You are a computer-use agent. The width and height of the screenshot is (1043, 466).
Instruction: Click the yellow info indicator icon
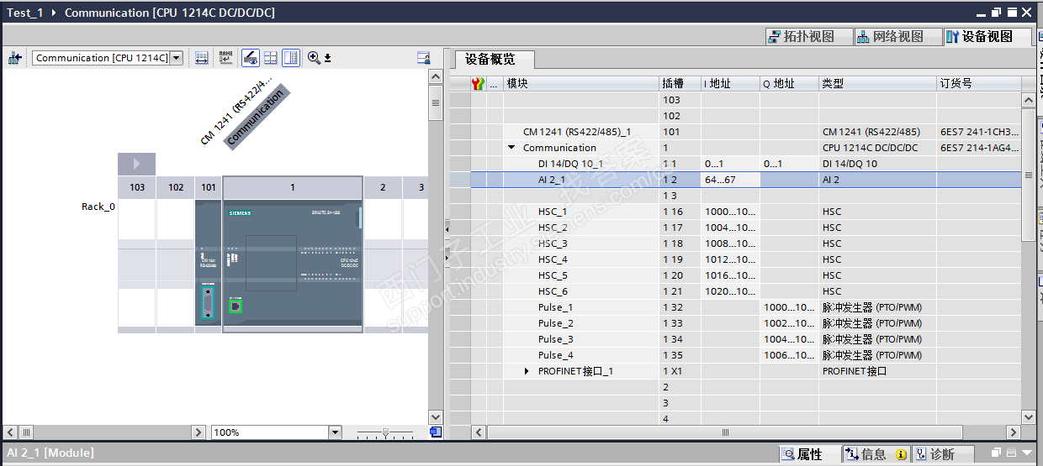(x=901, y=454)
